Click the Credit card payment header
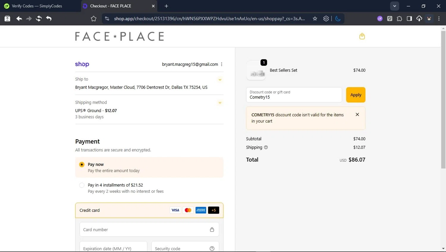 149,210
